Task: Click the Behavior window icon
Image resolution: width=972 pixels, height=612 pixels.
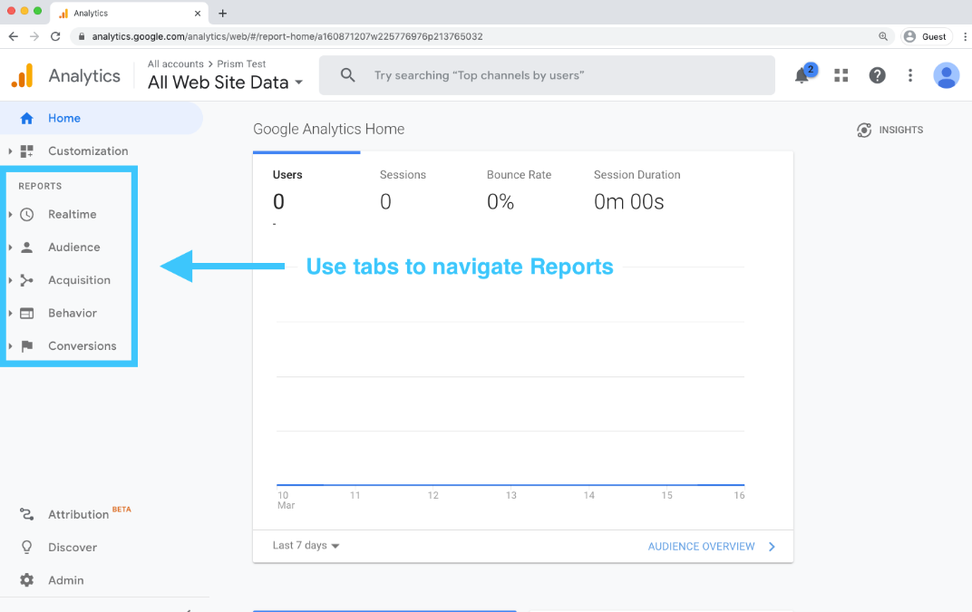Action: (26, 313)
